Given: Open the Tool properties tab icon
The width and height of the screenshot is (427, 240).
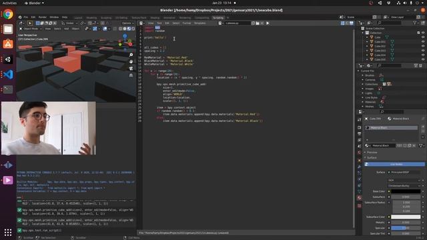Looking at the screenshot, I should click(x=360, y=119).
